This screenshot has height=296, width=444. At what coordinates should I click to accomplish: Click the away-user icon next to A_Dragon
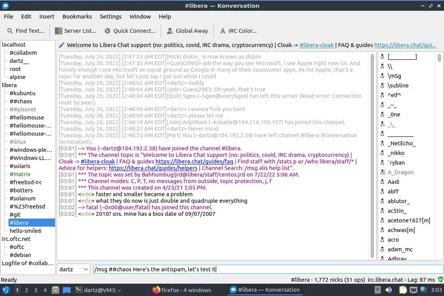383,172
